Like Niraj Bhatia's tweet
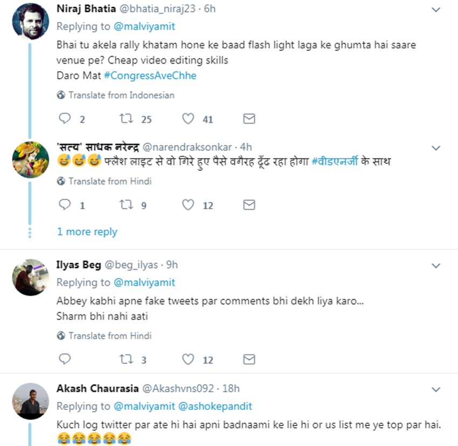This screenshot has height=446, width=458. coord(188,119)
